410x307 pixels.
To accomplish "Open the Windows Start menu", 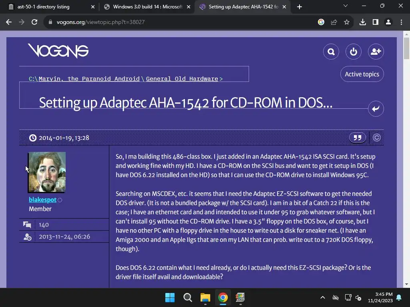I will tap(170, 297).
